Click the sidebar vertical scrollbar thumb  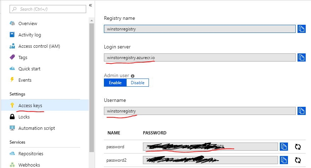pos(91,88)
